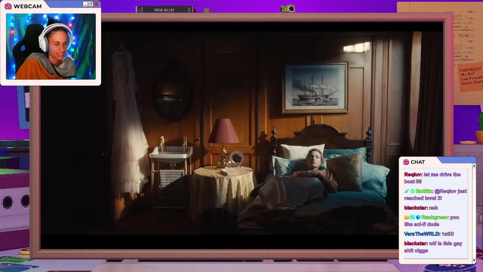
Task: Click the VersTheWRLD username in chat
Action: point(422,234)
